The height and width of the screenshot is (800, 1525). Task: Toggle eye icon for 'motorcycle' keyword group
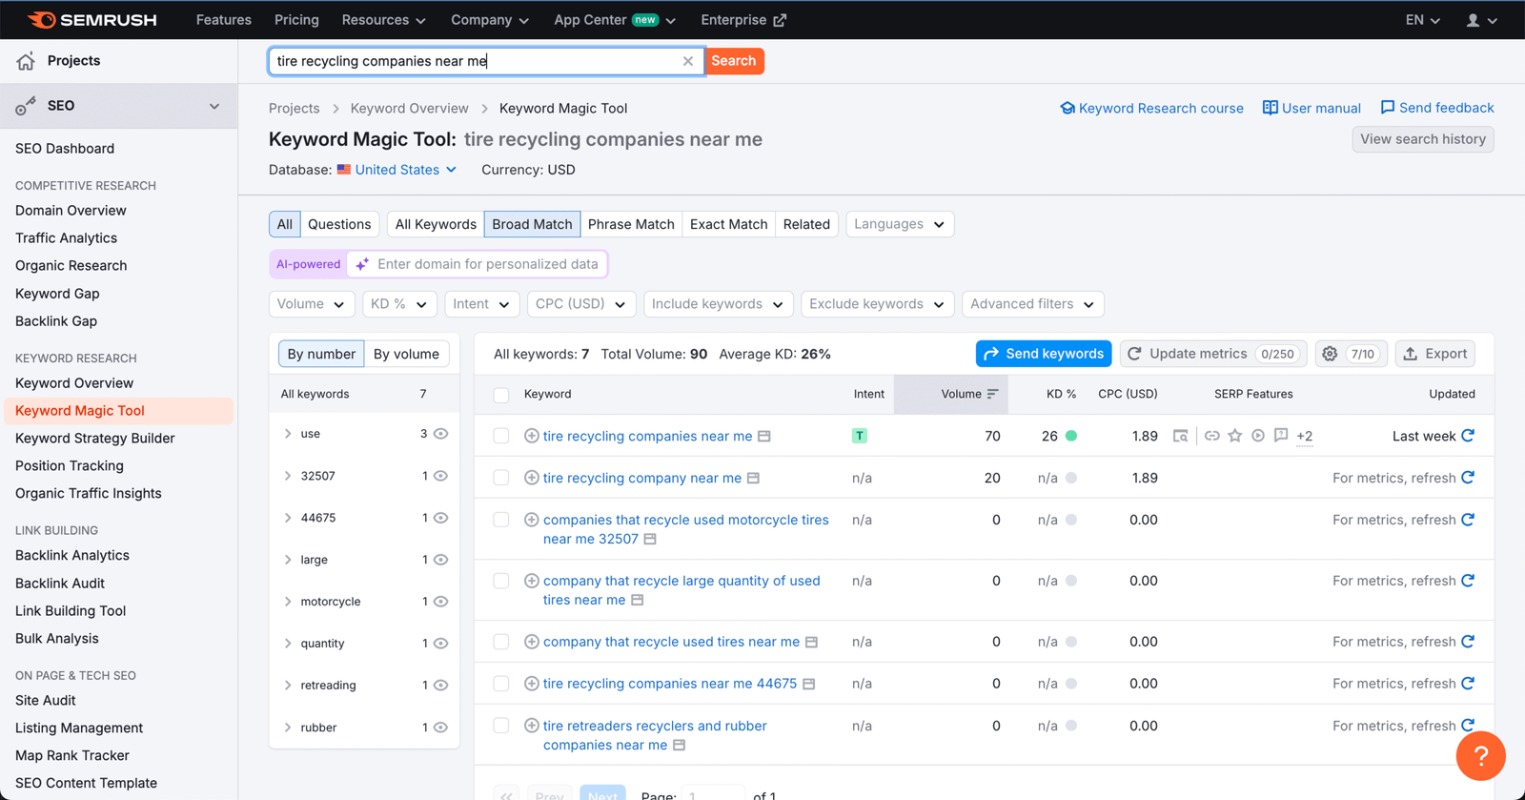441,602
